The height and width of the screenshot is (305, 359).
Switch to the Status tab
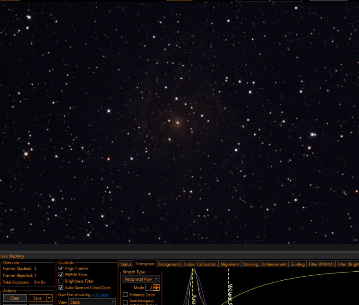point(126,264)
